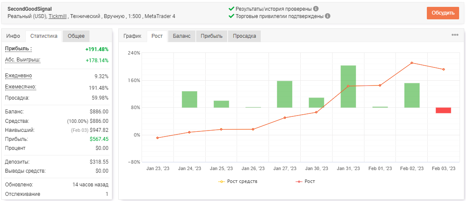
Task: Open the Общее tab
Action: click(76, 36)
